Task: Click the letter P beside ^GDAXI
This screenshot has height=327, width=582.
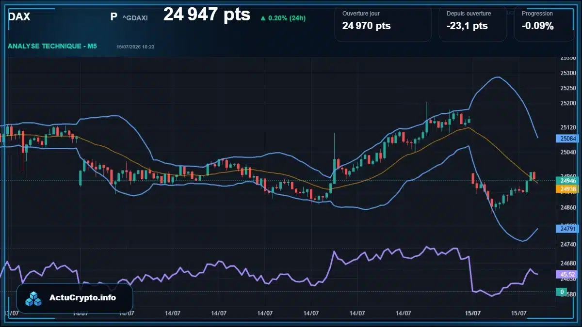Action: [114, 17]
